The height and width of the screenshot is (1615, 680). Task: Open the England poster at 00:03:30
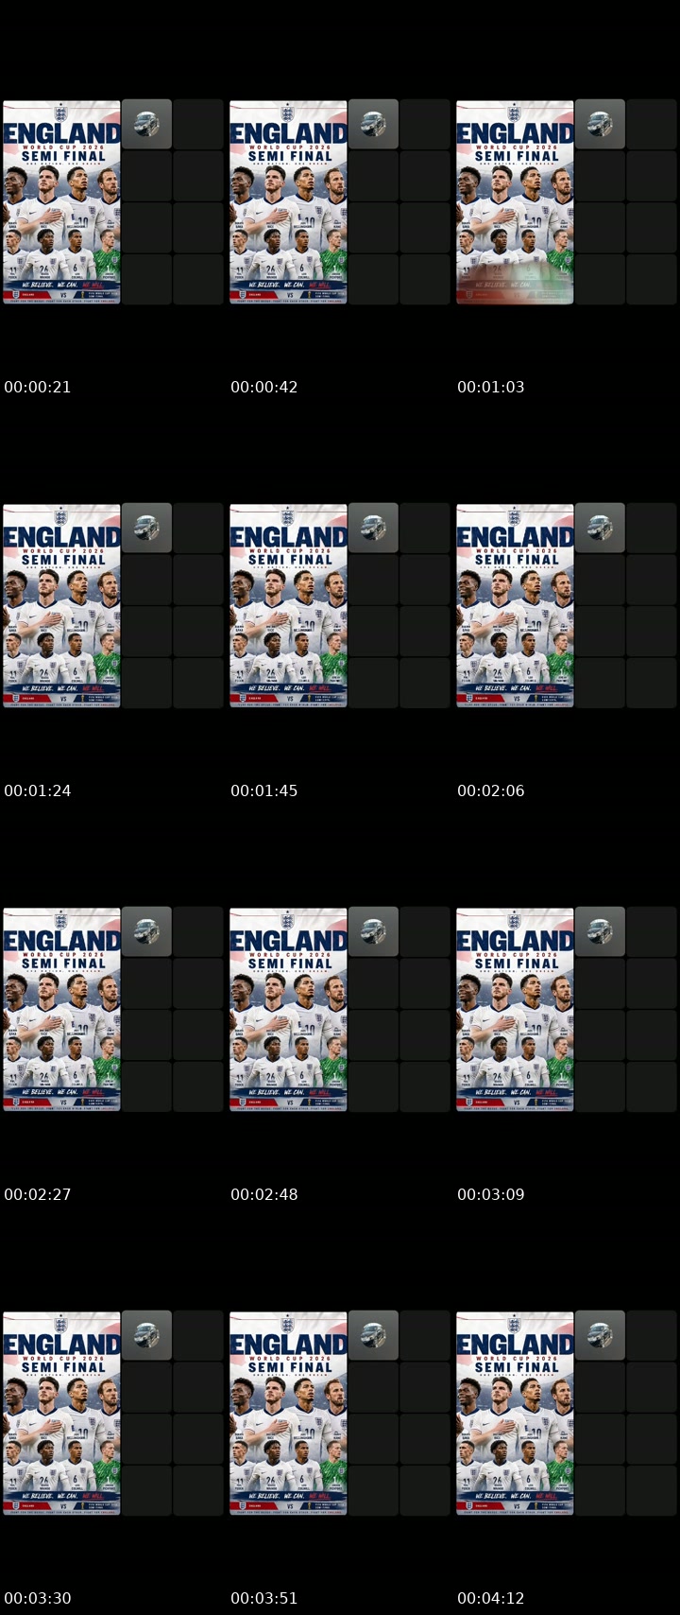point(61,1414)
